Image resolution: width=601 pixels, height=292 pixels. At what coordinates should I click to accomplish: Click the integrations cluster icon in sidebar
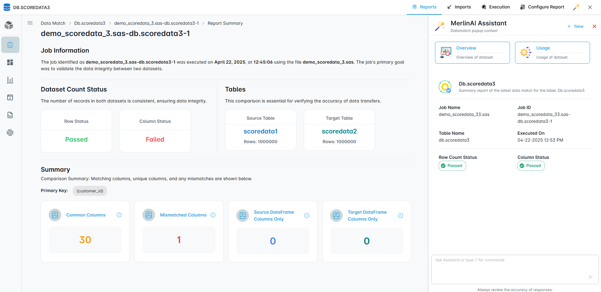pyautogui.click(x=10, y=133)
